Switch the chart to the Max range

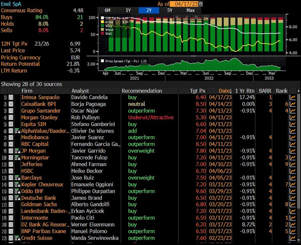tap(190, 10)
